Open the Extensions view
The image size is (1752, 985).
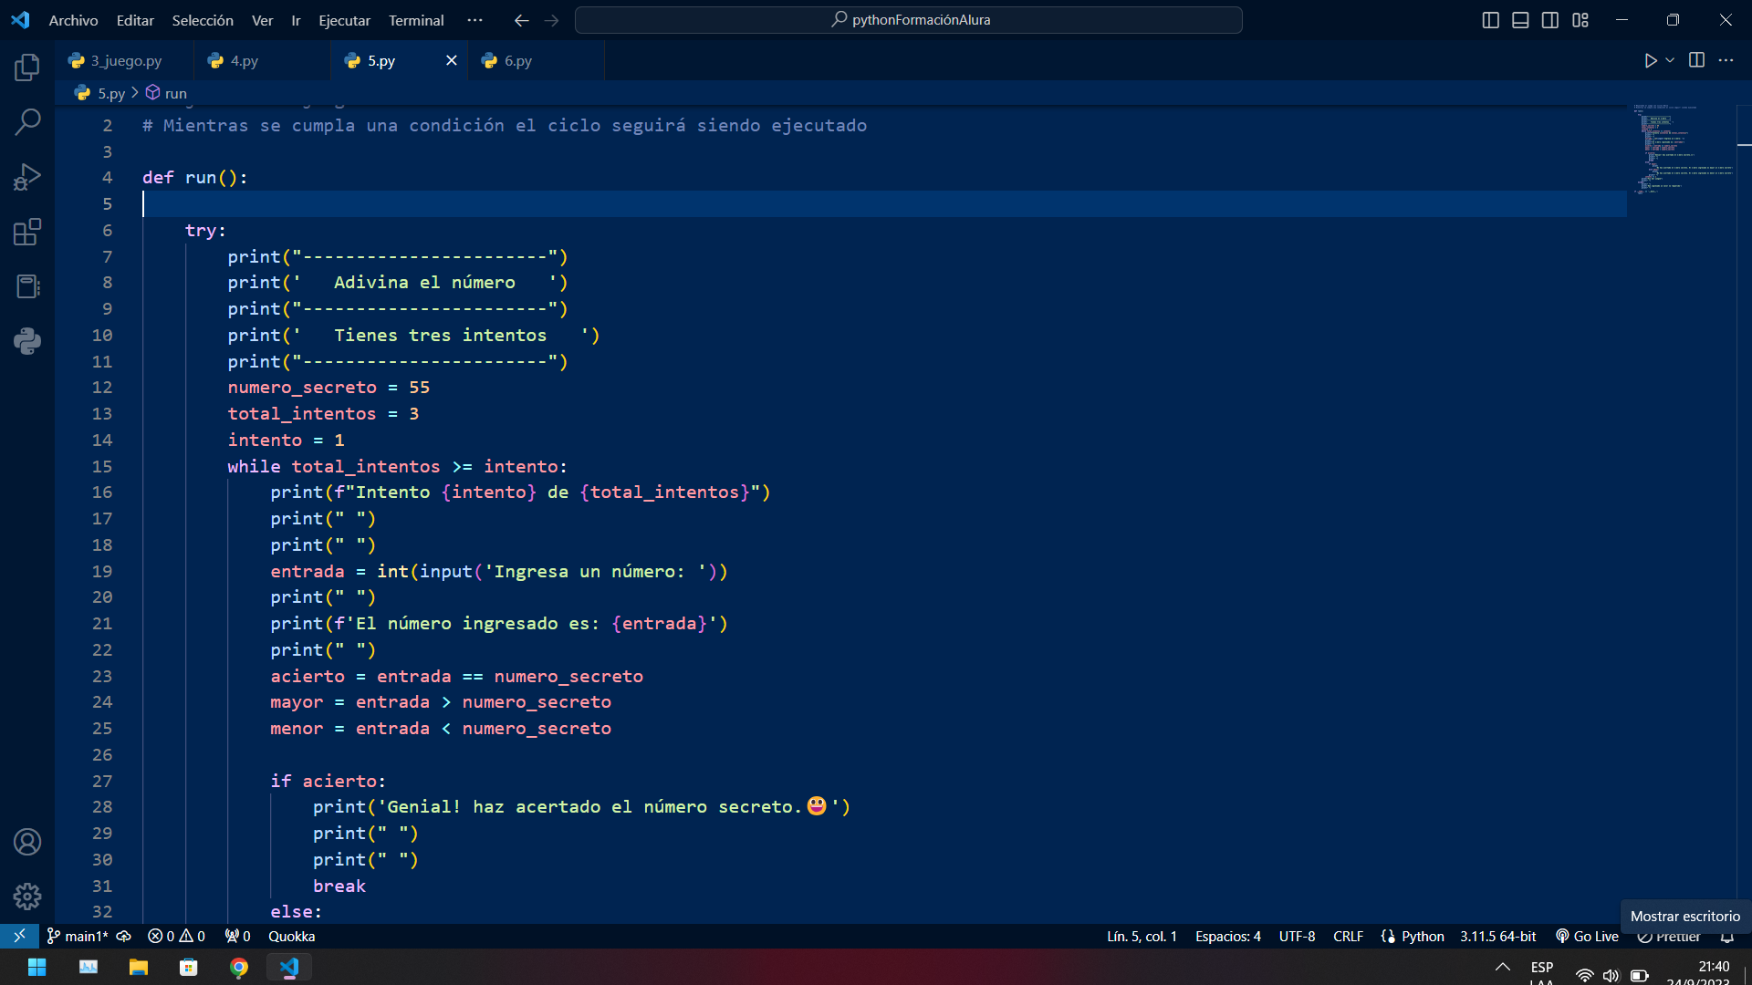27,232
